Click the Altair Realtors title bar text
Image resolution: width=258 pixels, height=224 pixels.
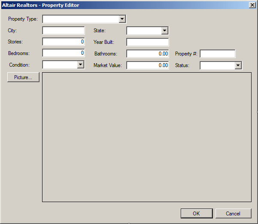tap(40, 5)
